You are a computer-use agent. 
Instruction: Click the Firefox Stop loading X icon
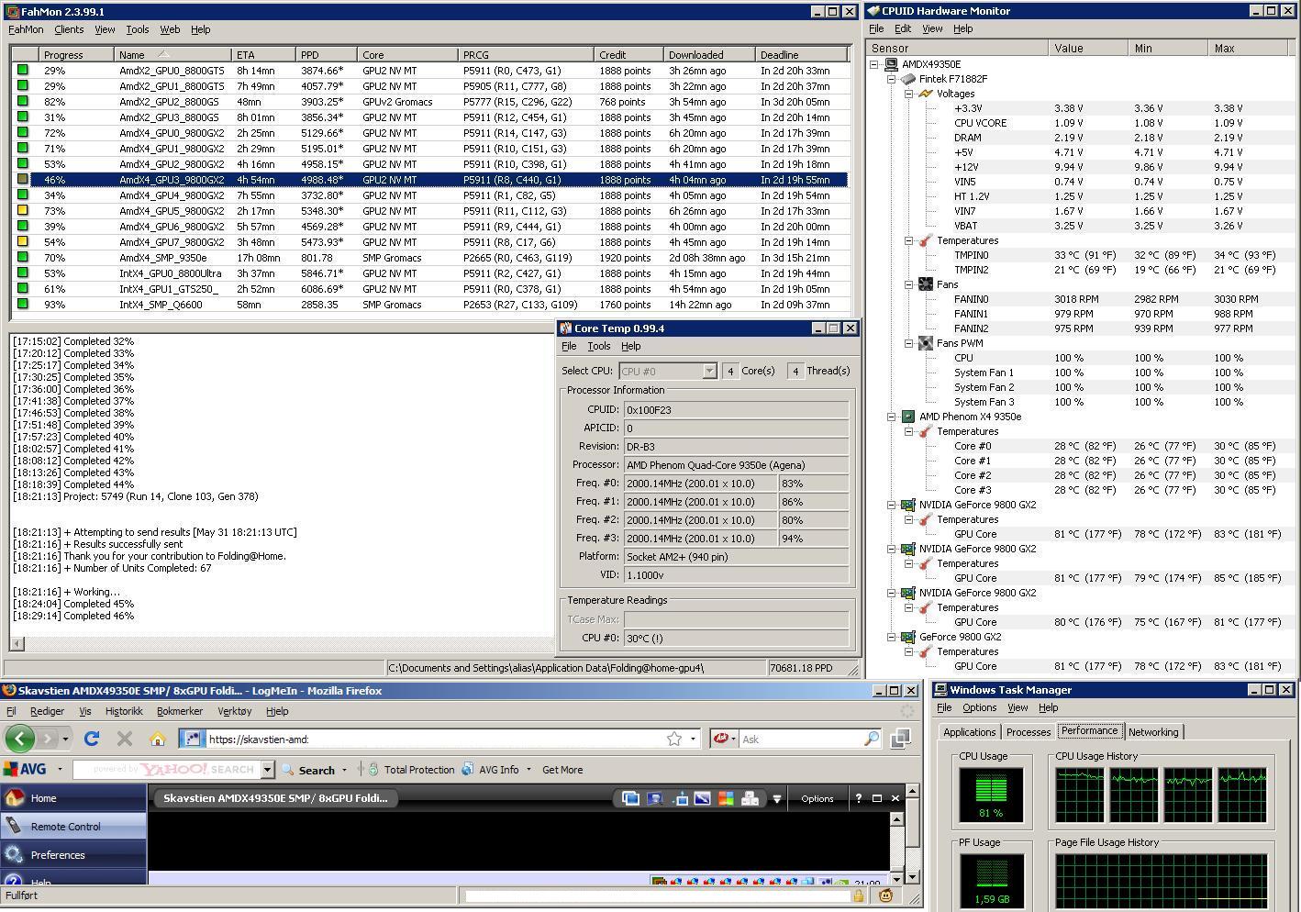[125, 739]
